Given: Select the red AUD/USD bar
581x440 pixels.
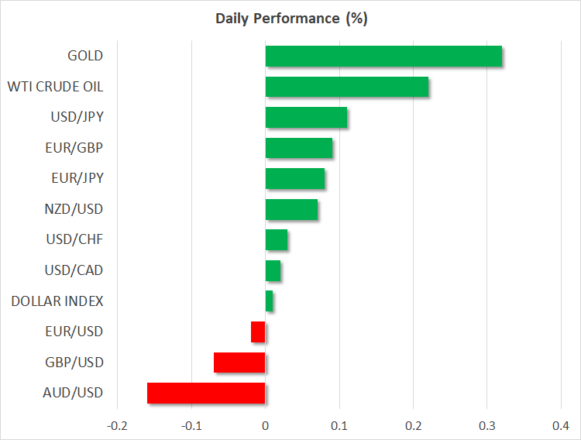Looking at the screenshot, I should tap(206, 393).
